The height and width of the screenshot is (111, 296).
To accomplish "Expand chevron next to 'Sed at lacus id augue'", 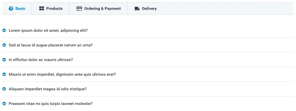I will coord(4,45).
